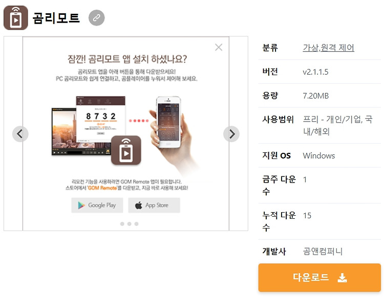Select the second carousel dot indicator

(130, 224)
